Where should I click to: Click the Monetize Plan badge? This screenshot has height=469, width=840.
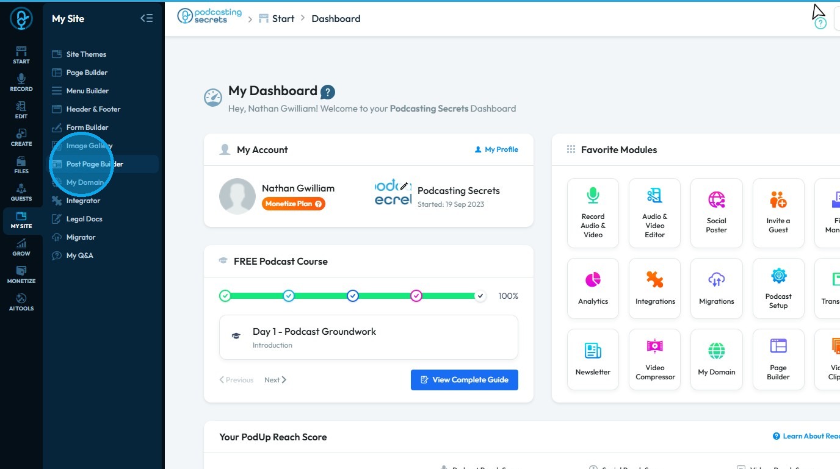click(294, 204)
